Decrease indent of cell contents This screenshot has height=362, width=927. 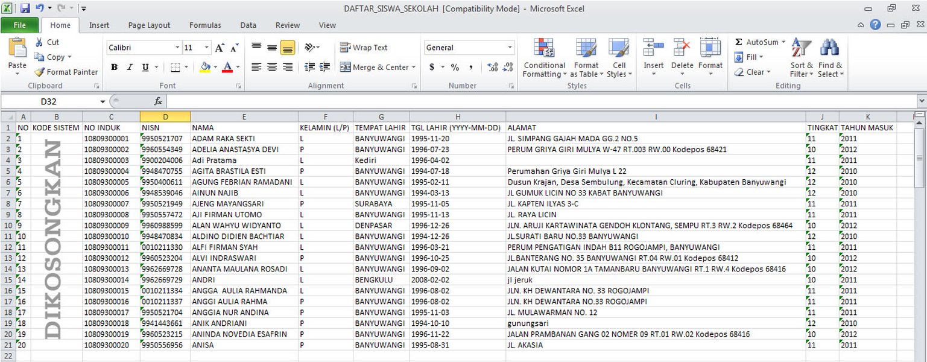[x=310, y=67]
